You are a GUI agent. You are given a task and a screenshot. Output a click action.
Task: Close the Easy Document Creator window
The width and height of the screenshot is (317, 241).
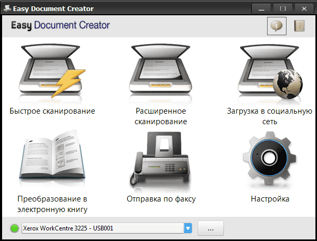click(x=304, y=9)
